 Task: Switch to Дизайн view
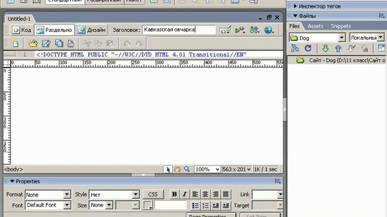pyautogui.click(x=91, y=30)
